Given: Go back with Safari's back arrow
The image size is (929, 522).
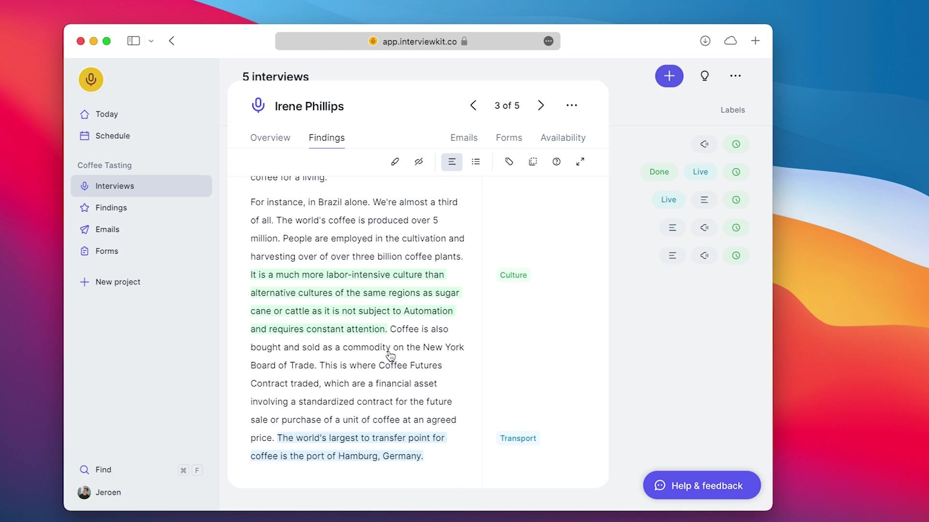Looking at the screenshot, I should pyautogui.click(x=172, y=41).
